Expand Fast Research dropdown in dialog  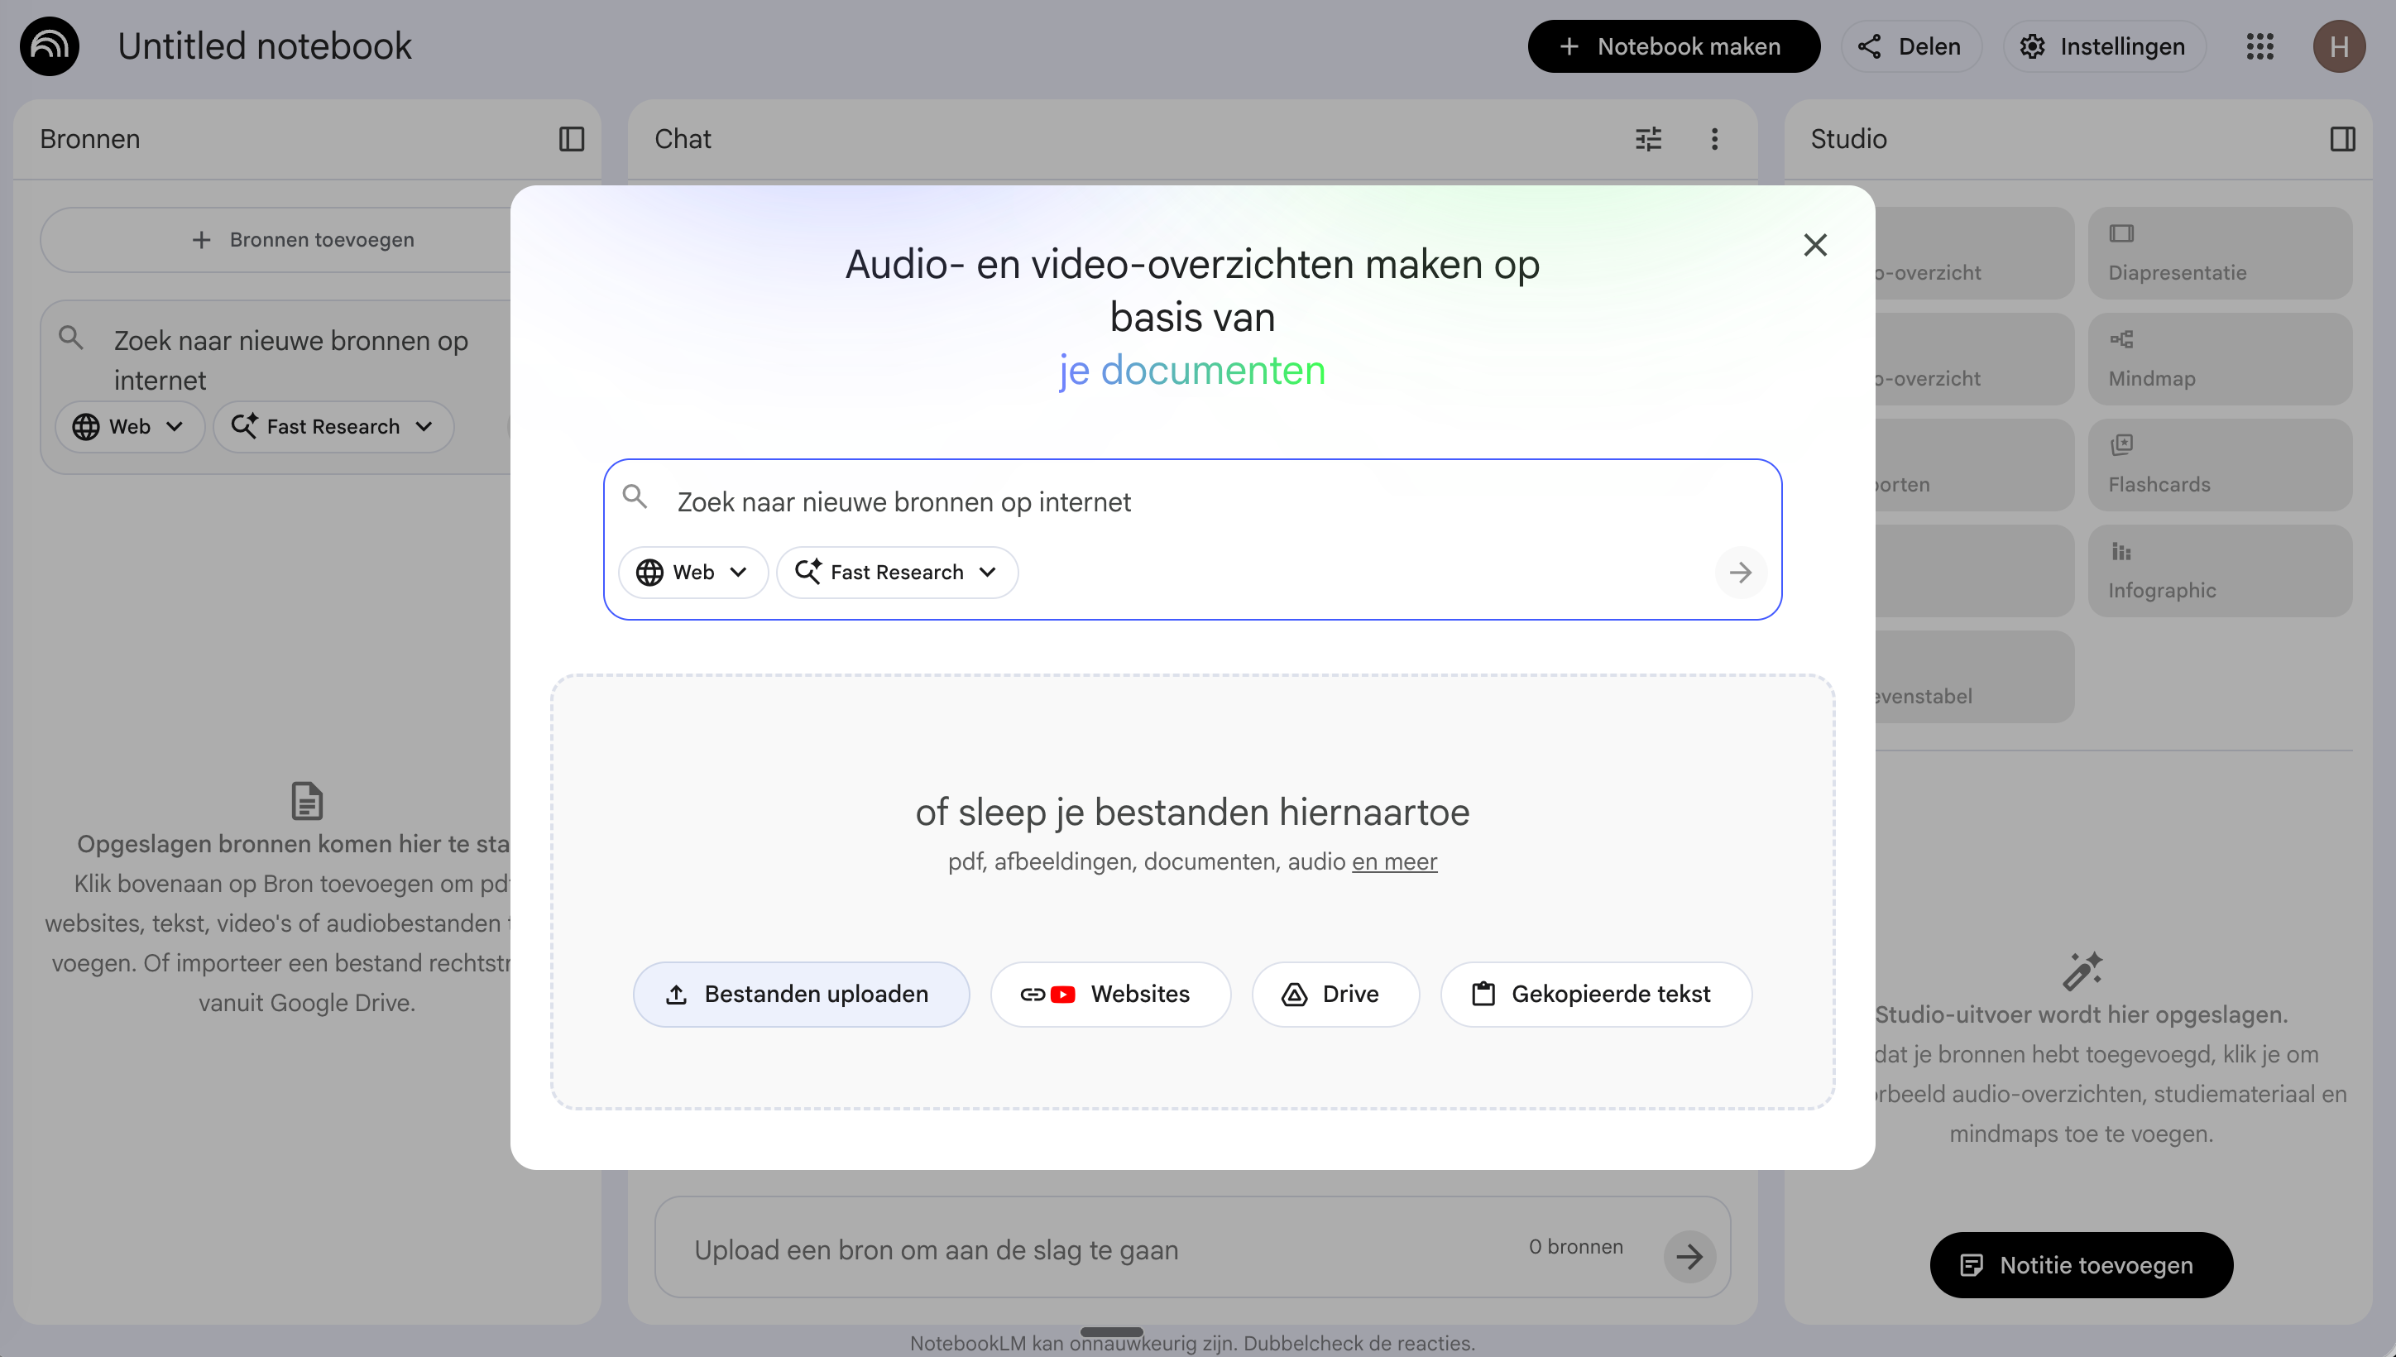click(x=895, y=573)
